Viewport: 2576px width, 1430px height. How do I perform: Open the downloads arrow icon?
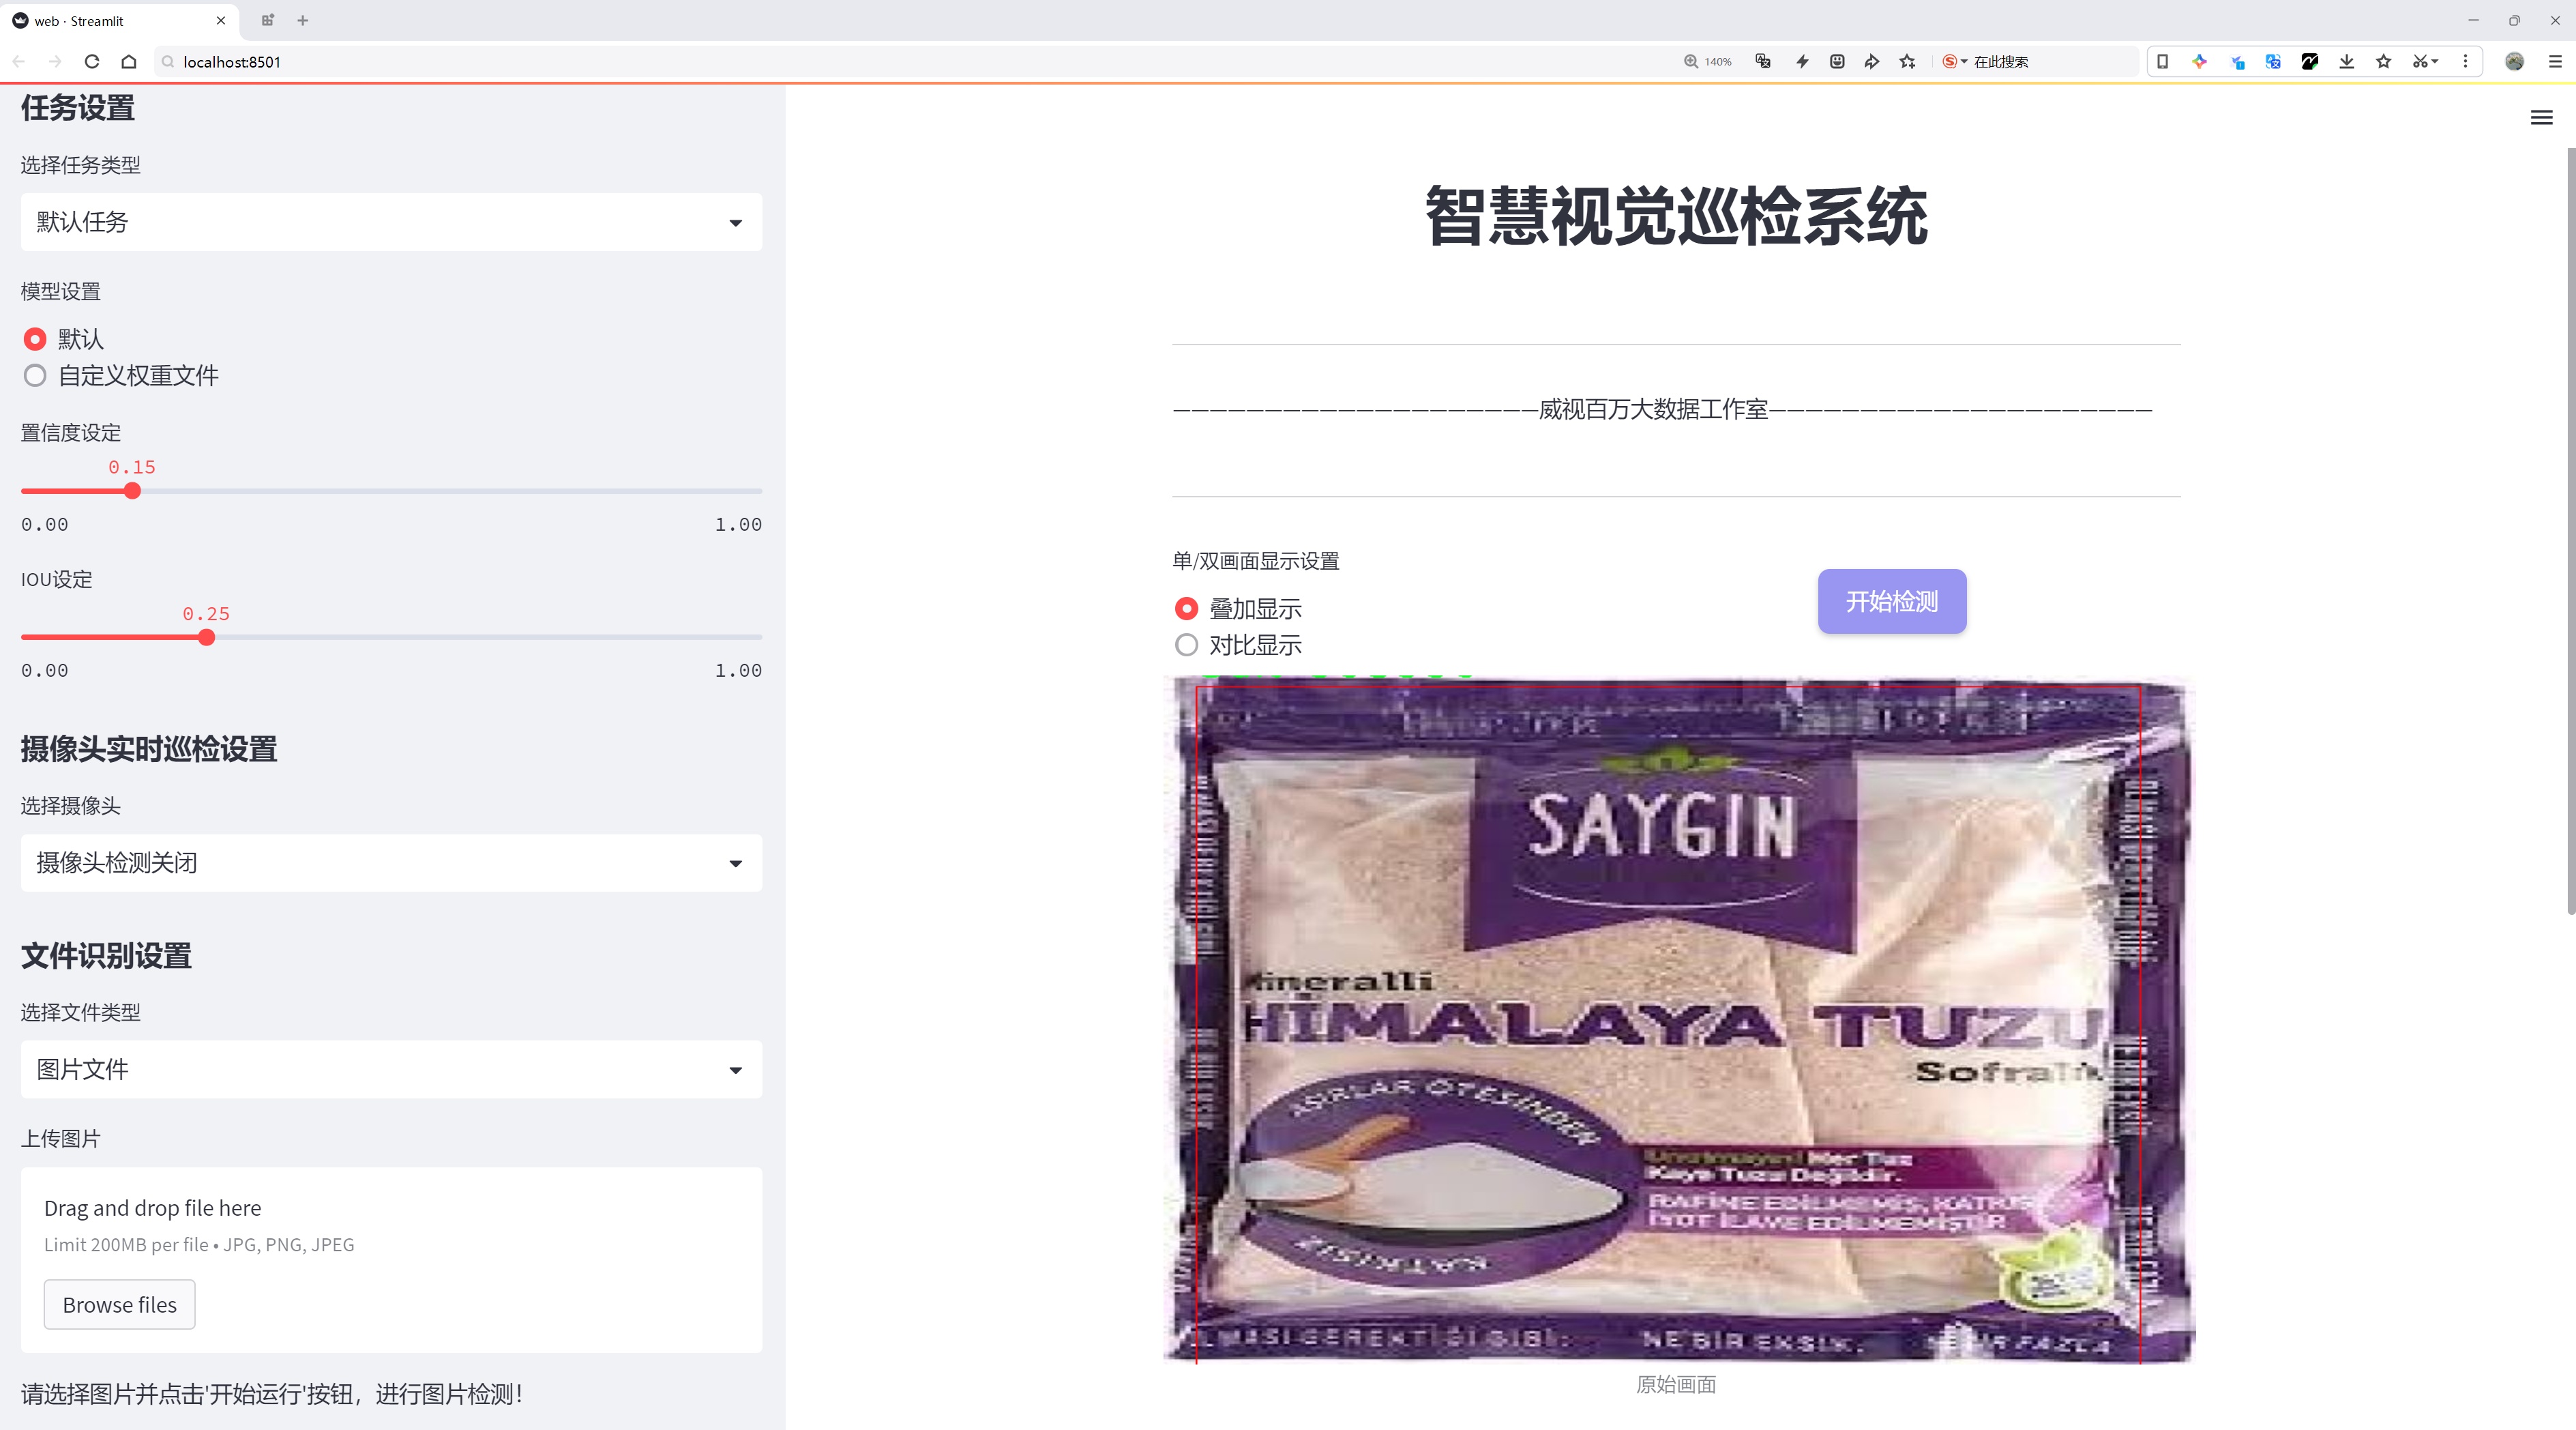pos(2347,62)
